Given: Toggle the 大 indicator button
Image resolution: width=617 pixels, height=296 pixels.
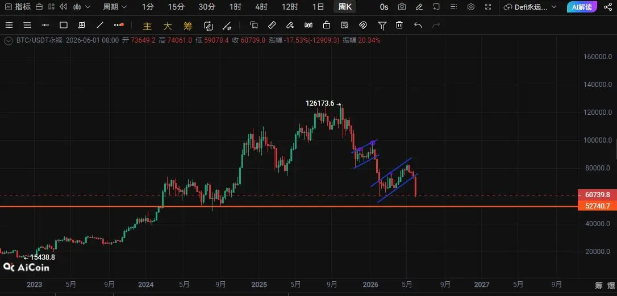Looking at the screenshot, I should click(168, 26).
